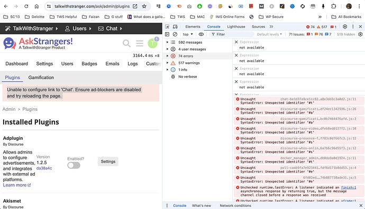This screenshot has height=209, width=365.
Task: Open the finish:1 source link
Action: point(349,187)
